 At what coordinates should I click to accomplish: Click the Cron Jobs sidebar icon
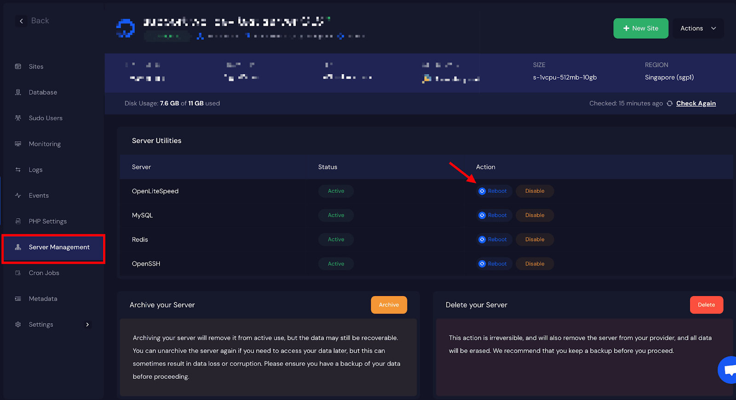click(x=18, y=273)
